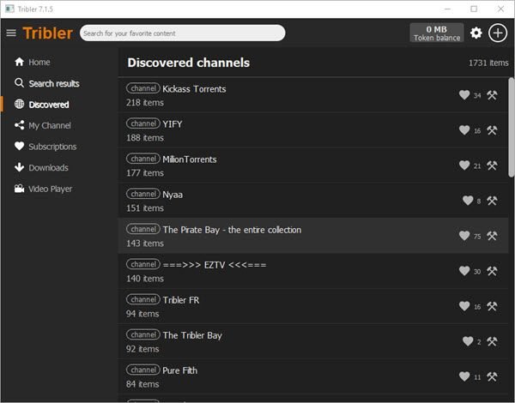
Task: Click hammer icon for The Pirate Bay
Action: pyautogui.click(x=492, y=236)
